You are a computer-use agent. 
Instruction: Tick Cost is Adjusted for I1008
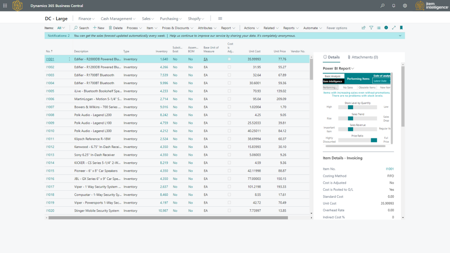(230, 115)
